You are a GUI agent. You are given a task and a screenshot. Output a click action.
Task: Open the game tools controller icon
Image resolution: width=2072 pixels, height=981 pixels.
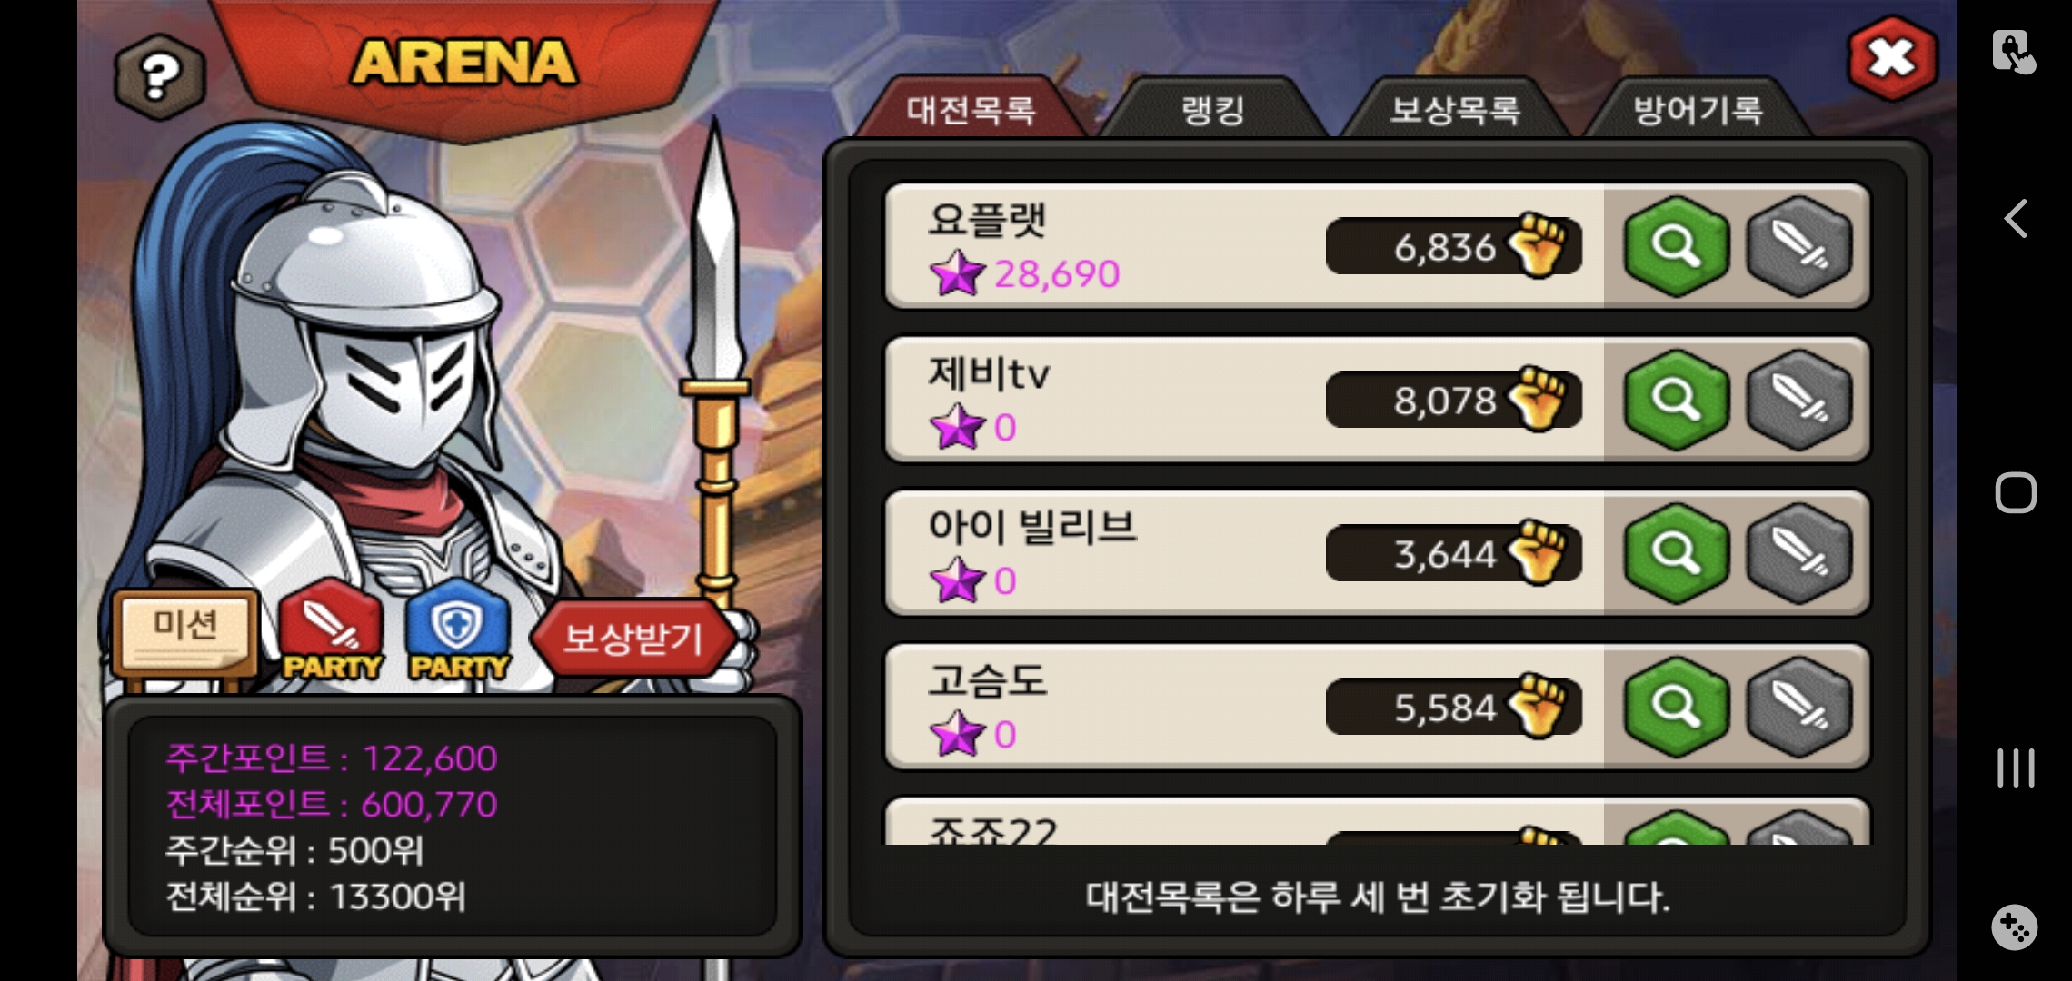[2015, 927]
